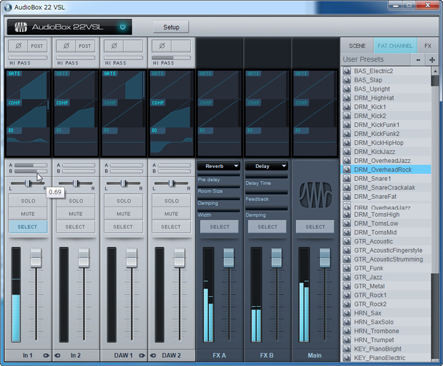Select the KEY_PianoElectric preset
The height and width of the screenshot is (366, 443).
coord(386,358)
